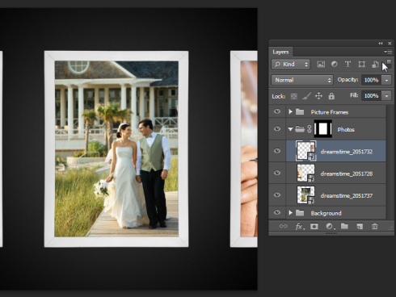
Task: Toggle the layer filtering switch
Action: pyautogui.click(x=389, y=64)
